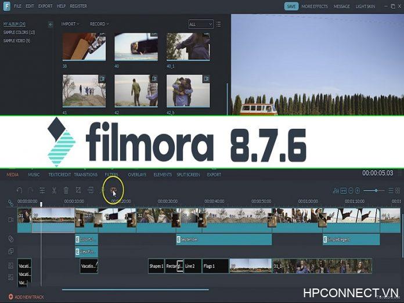Open MY ALBUM (24) library
This screenshot has width=404, height=303.
coord(15,24)
